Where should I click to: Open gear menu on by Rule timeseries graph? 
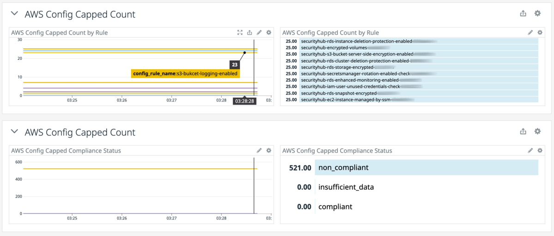coord(269,32)
